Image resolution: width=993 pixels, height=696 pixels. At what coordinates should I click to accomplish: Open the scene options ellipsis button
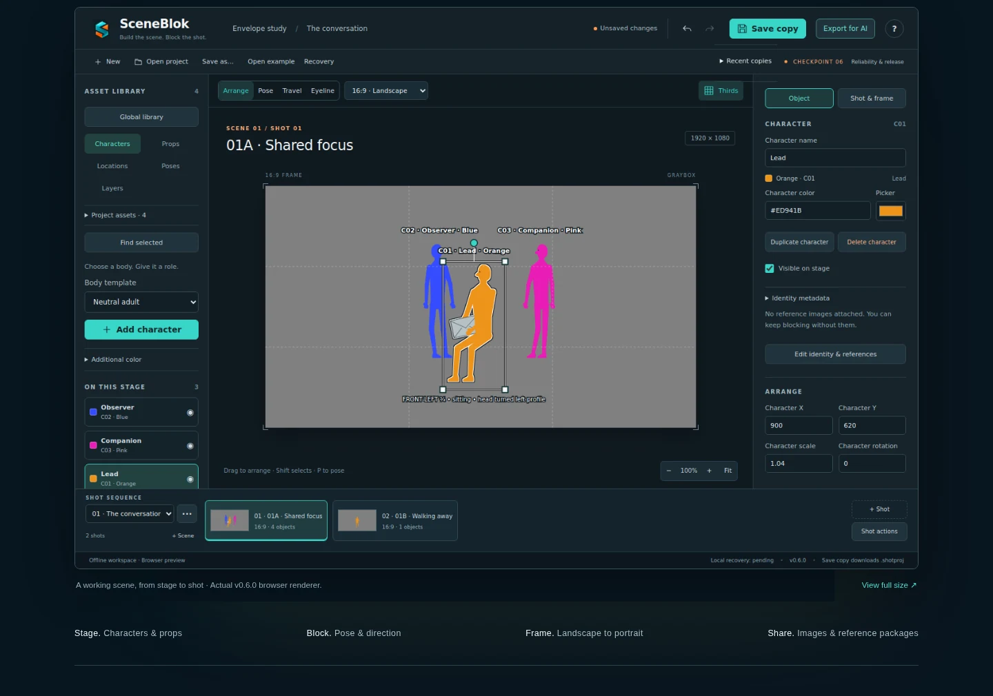(187, 513)
